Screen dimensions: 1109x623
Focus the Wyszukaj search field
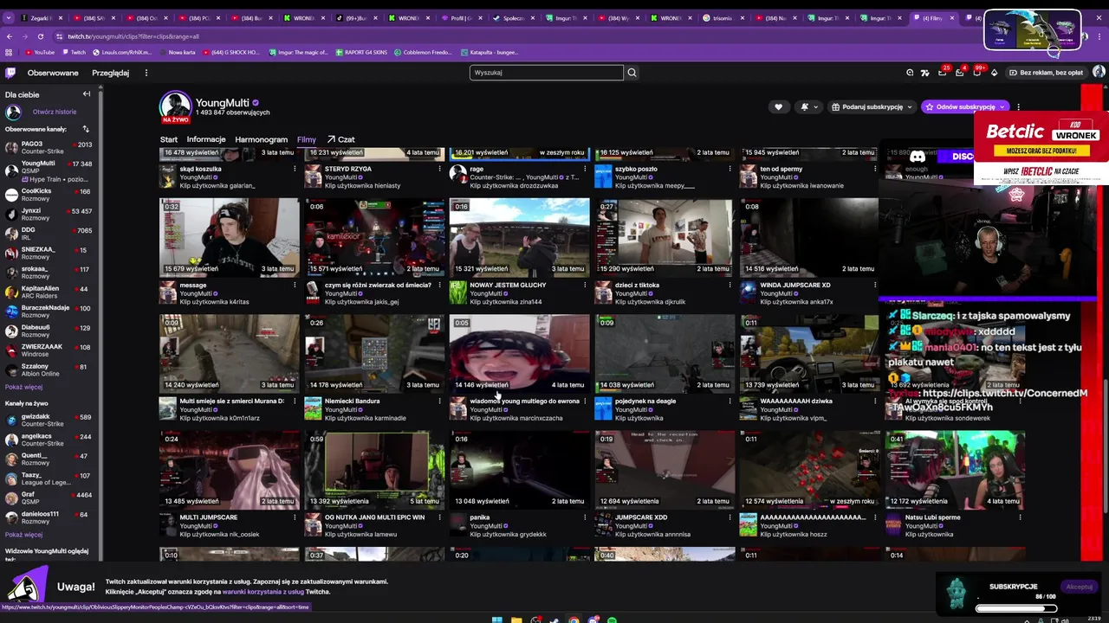pyautogui.click(x=546, y=73)
